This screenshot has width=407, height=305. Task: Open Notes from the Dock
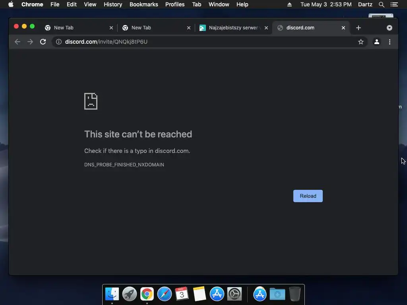tap(200, 294)
